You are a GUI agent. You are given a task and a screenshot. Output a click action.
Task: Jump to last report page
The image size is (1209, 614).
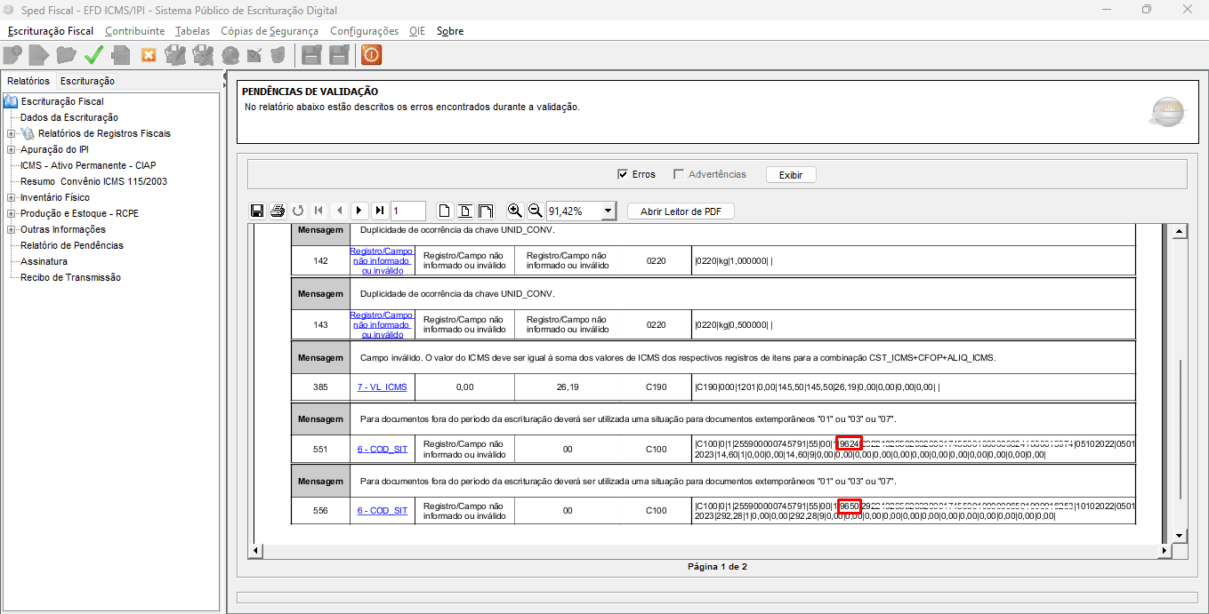(379, 211)
